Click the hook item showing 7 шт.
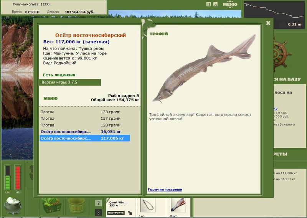The width and height of the screenshot is (307, 218). 148,205
